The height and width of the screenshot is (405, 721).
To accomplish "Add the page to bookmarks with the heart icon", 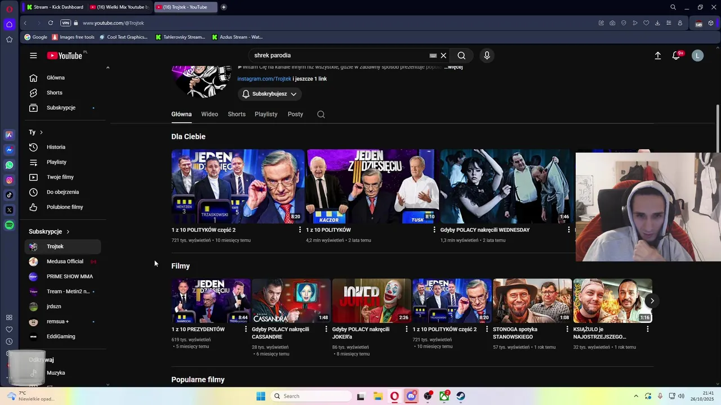I will [646, 23].
